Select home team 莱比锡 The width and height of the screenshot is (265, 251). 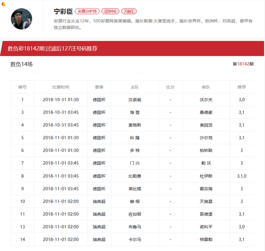tap(135, 189)
